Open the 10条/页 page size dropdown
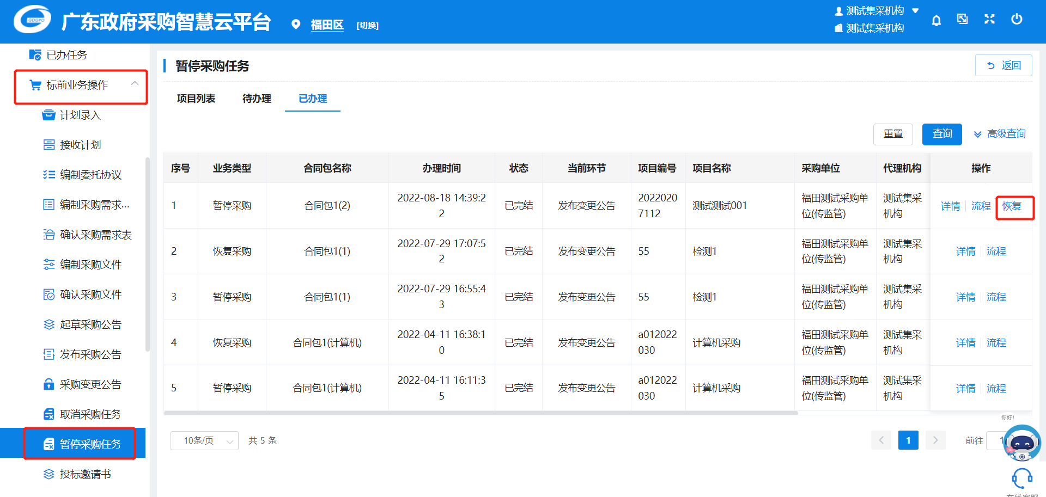The height and width of the screenshot is (497, 1046). [x=204, y=440]
